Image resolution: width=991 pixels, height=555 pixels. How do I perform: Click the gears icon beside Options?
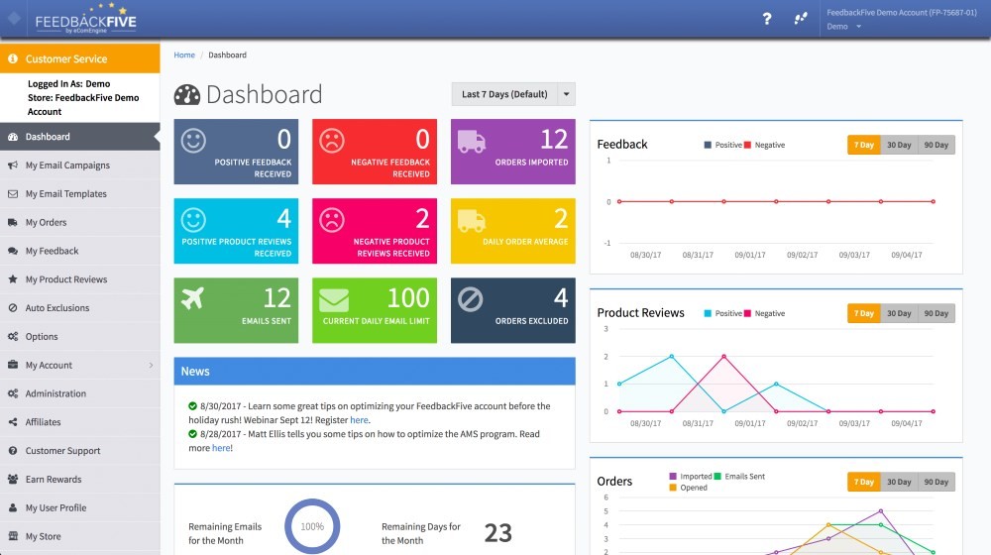pyautogui.click(x=13, y=336)
